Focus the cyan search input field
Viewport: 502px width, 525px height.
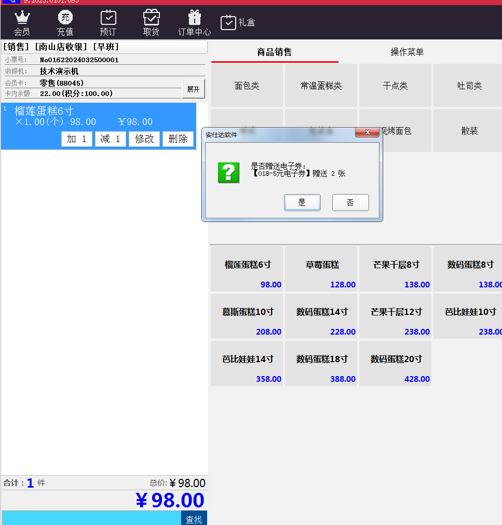[x=91, y=518]
